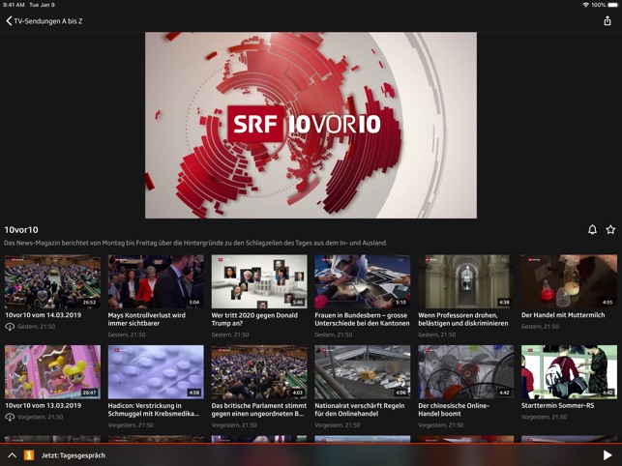The height and width of the screenshot is (466, 622).
Task: Open Der Handel mit Muttermilch thumbnail
Action: point(569,281)
